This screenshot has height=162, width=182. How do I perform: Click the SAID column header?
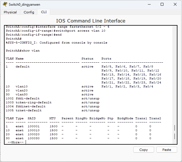click(32, 118)
